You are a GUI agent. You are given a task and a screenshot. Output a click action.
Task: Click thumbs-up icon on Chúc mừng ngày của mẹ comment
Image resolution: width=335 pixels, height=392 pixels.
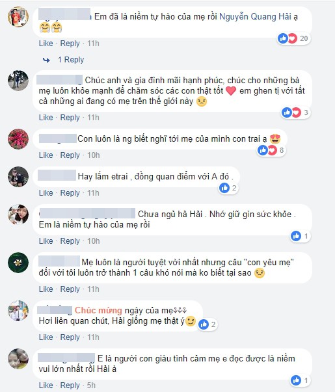click(x=204, y=324)
